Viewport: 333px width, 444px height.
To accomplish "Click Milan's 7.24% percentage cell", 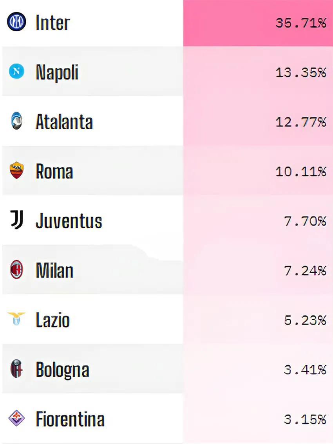I will click(305, 271).
